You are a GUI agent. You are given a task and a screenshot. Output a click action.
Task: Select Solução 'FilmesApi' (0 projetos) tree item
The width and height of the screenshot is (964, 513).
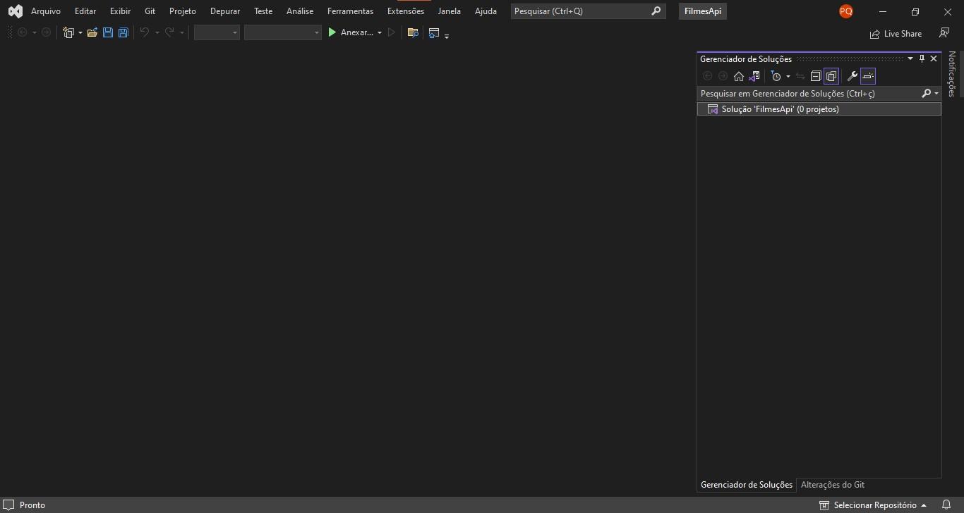tap(819, 109)
